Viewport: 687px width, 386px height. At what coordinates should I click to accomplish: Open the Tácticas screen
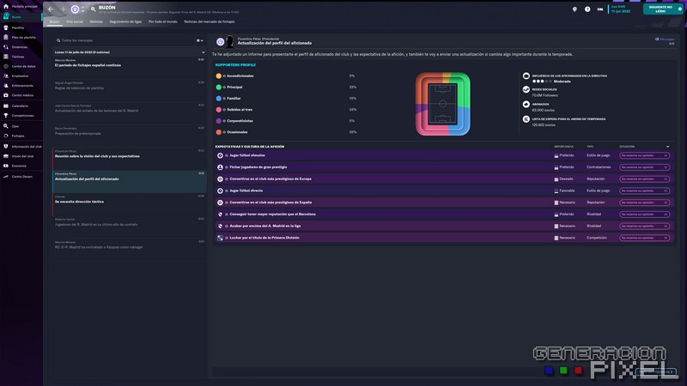coord(21,57)
